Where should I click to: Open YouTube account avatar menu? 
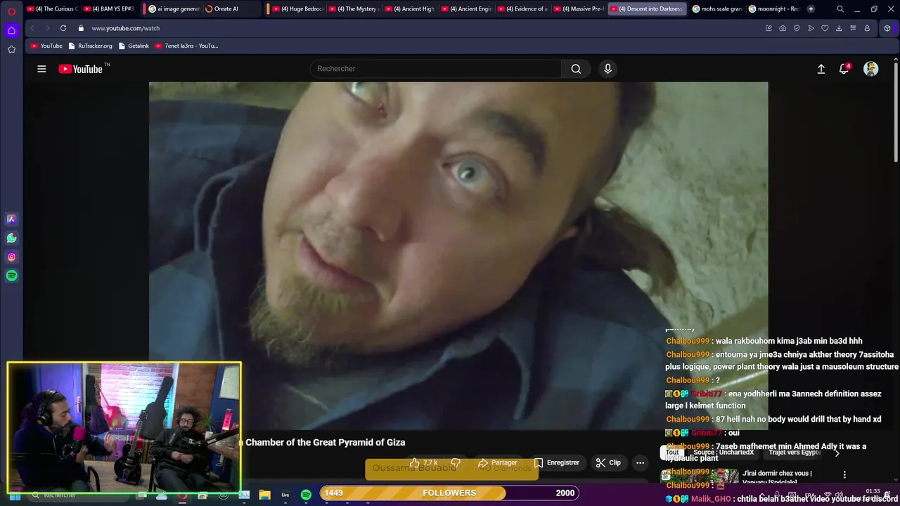point(871,69)
